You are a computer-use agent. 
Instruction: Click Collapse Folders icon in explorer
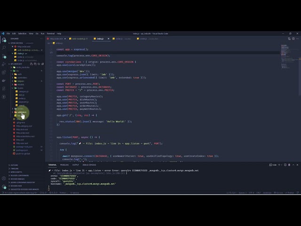tap(43, 64)
